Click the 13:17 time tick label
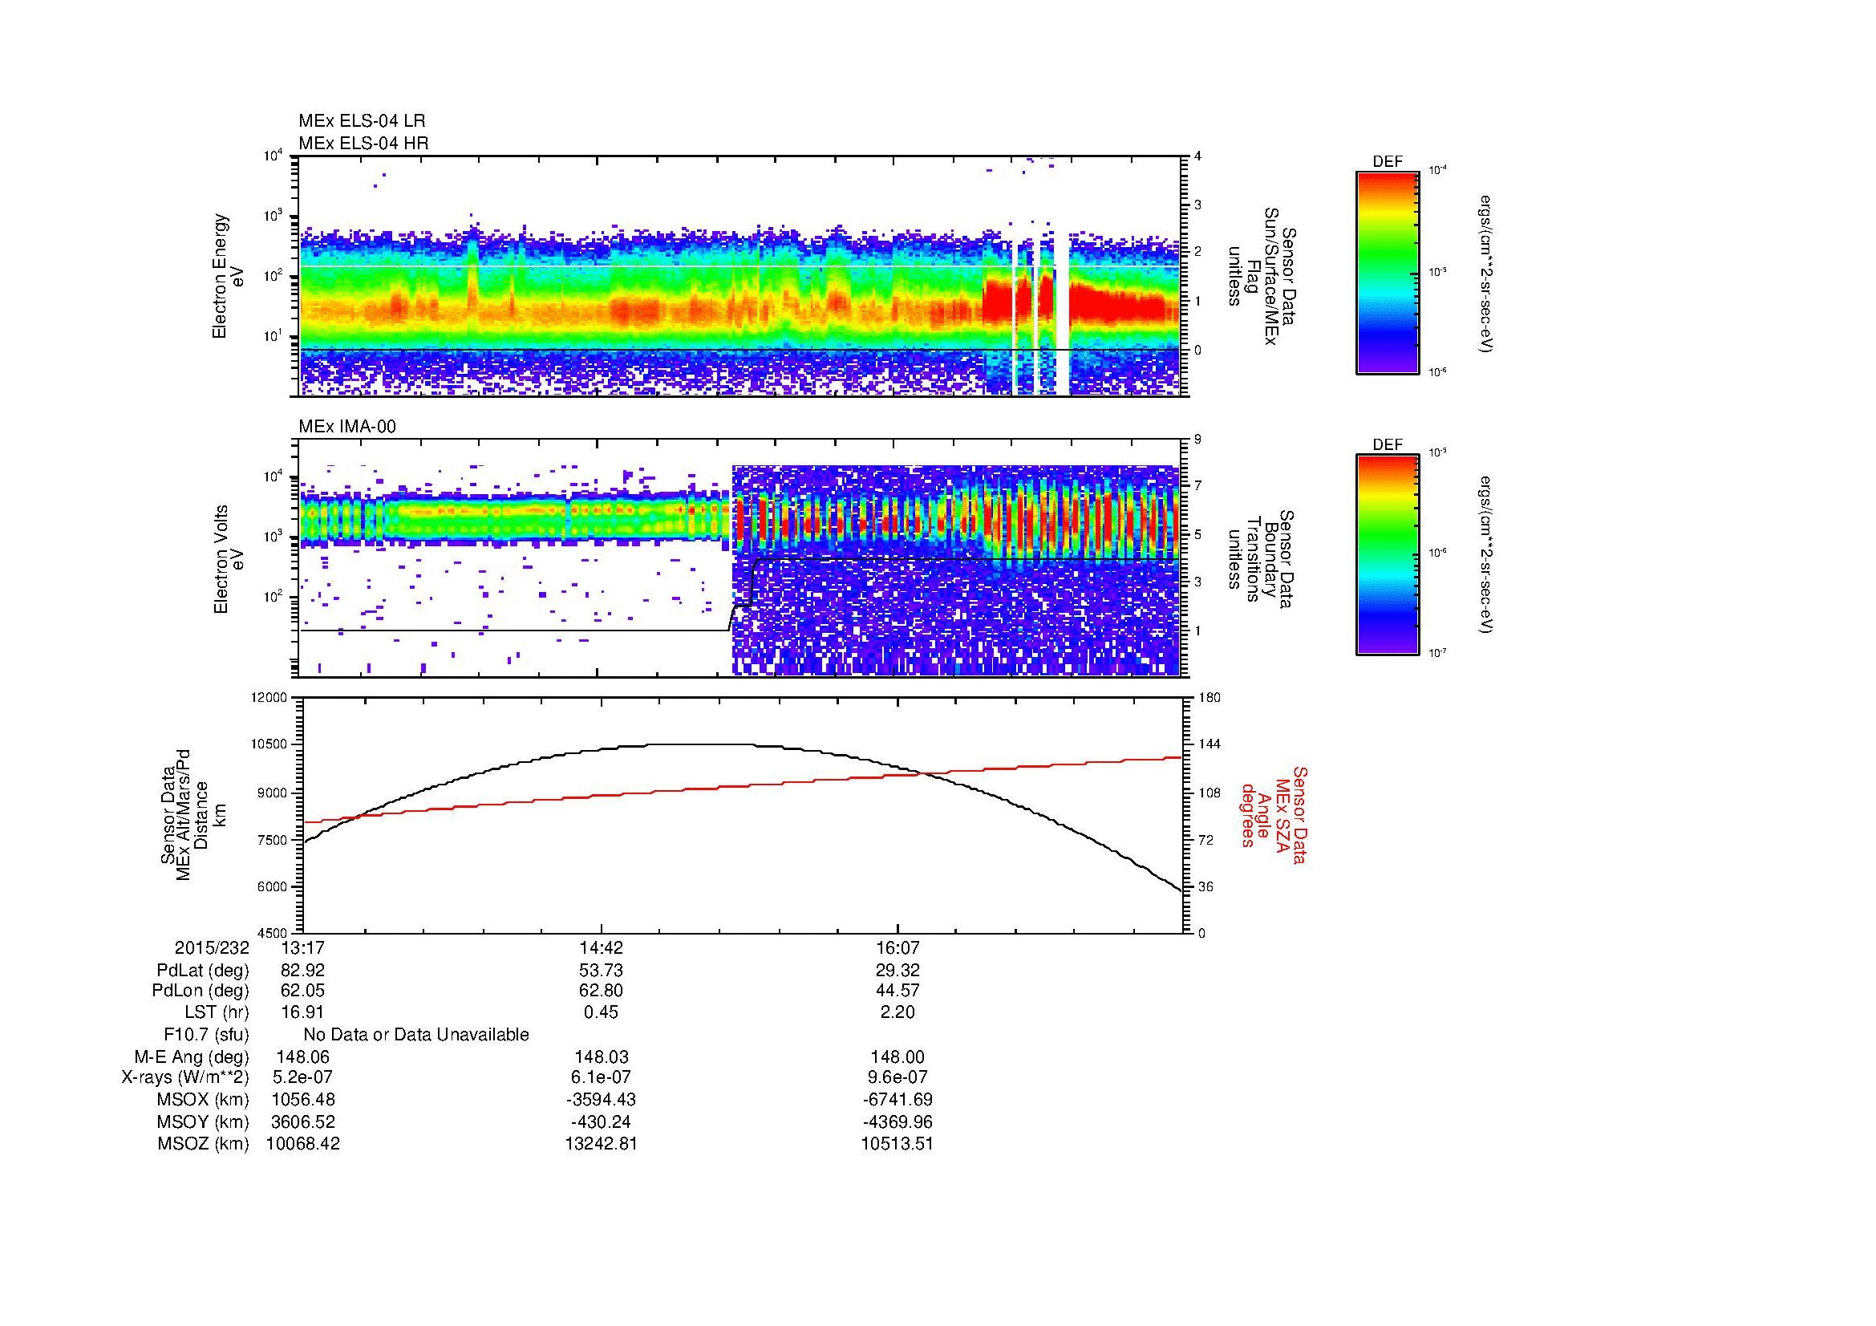 coord(302,947)
